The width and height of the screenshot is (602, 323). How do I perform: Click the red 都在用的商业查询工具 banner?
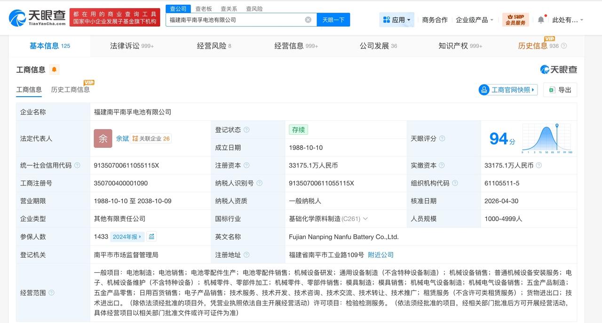pyautogui.click(x=114, y=17)
